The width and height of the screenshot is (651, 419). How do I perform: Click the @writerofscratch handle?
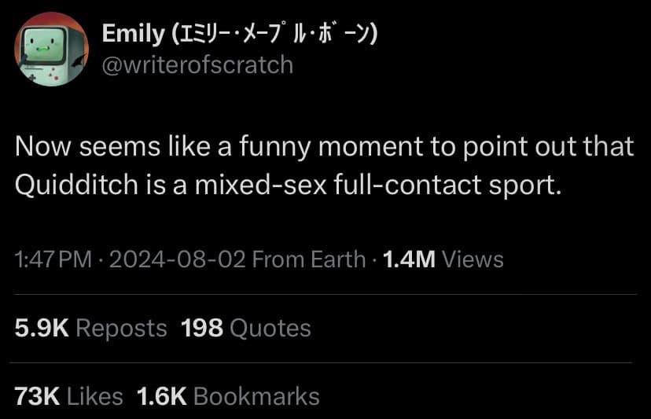pos(197,64)
